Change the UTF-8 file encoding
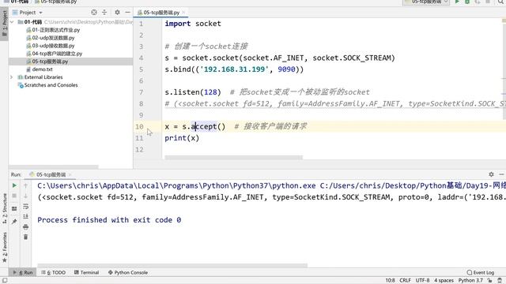 [x=422, y=281]
